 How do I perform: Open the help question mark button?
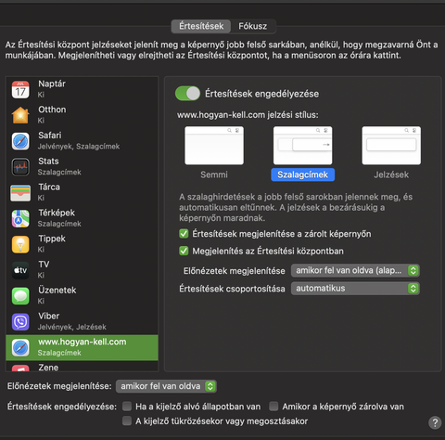coord(435,422)
